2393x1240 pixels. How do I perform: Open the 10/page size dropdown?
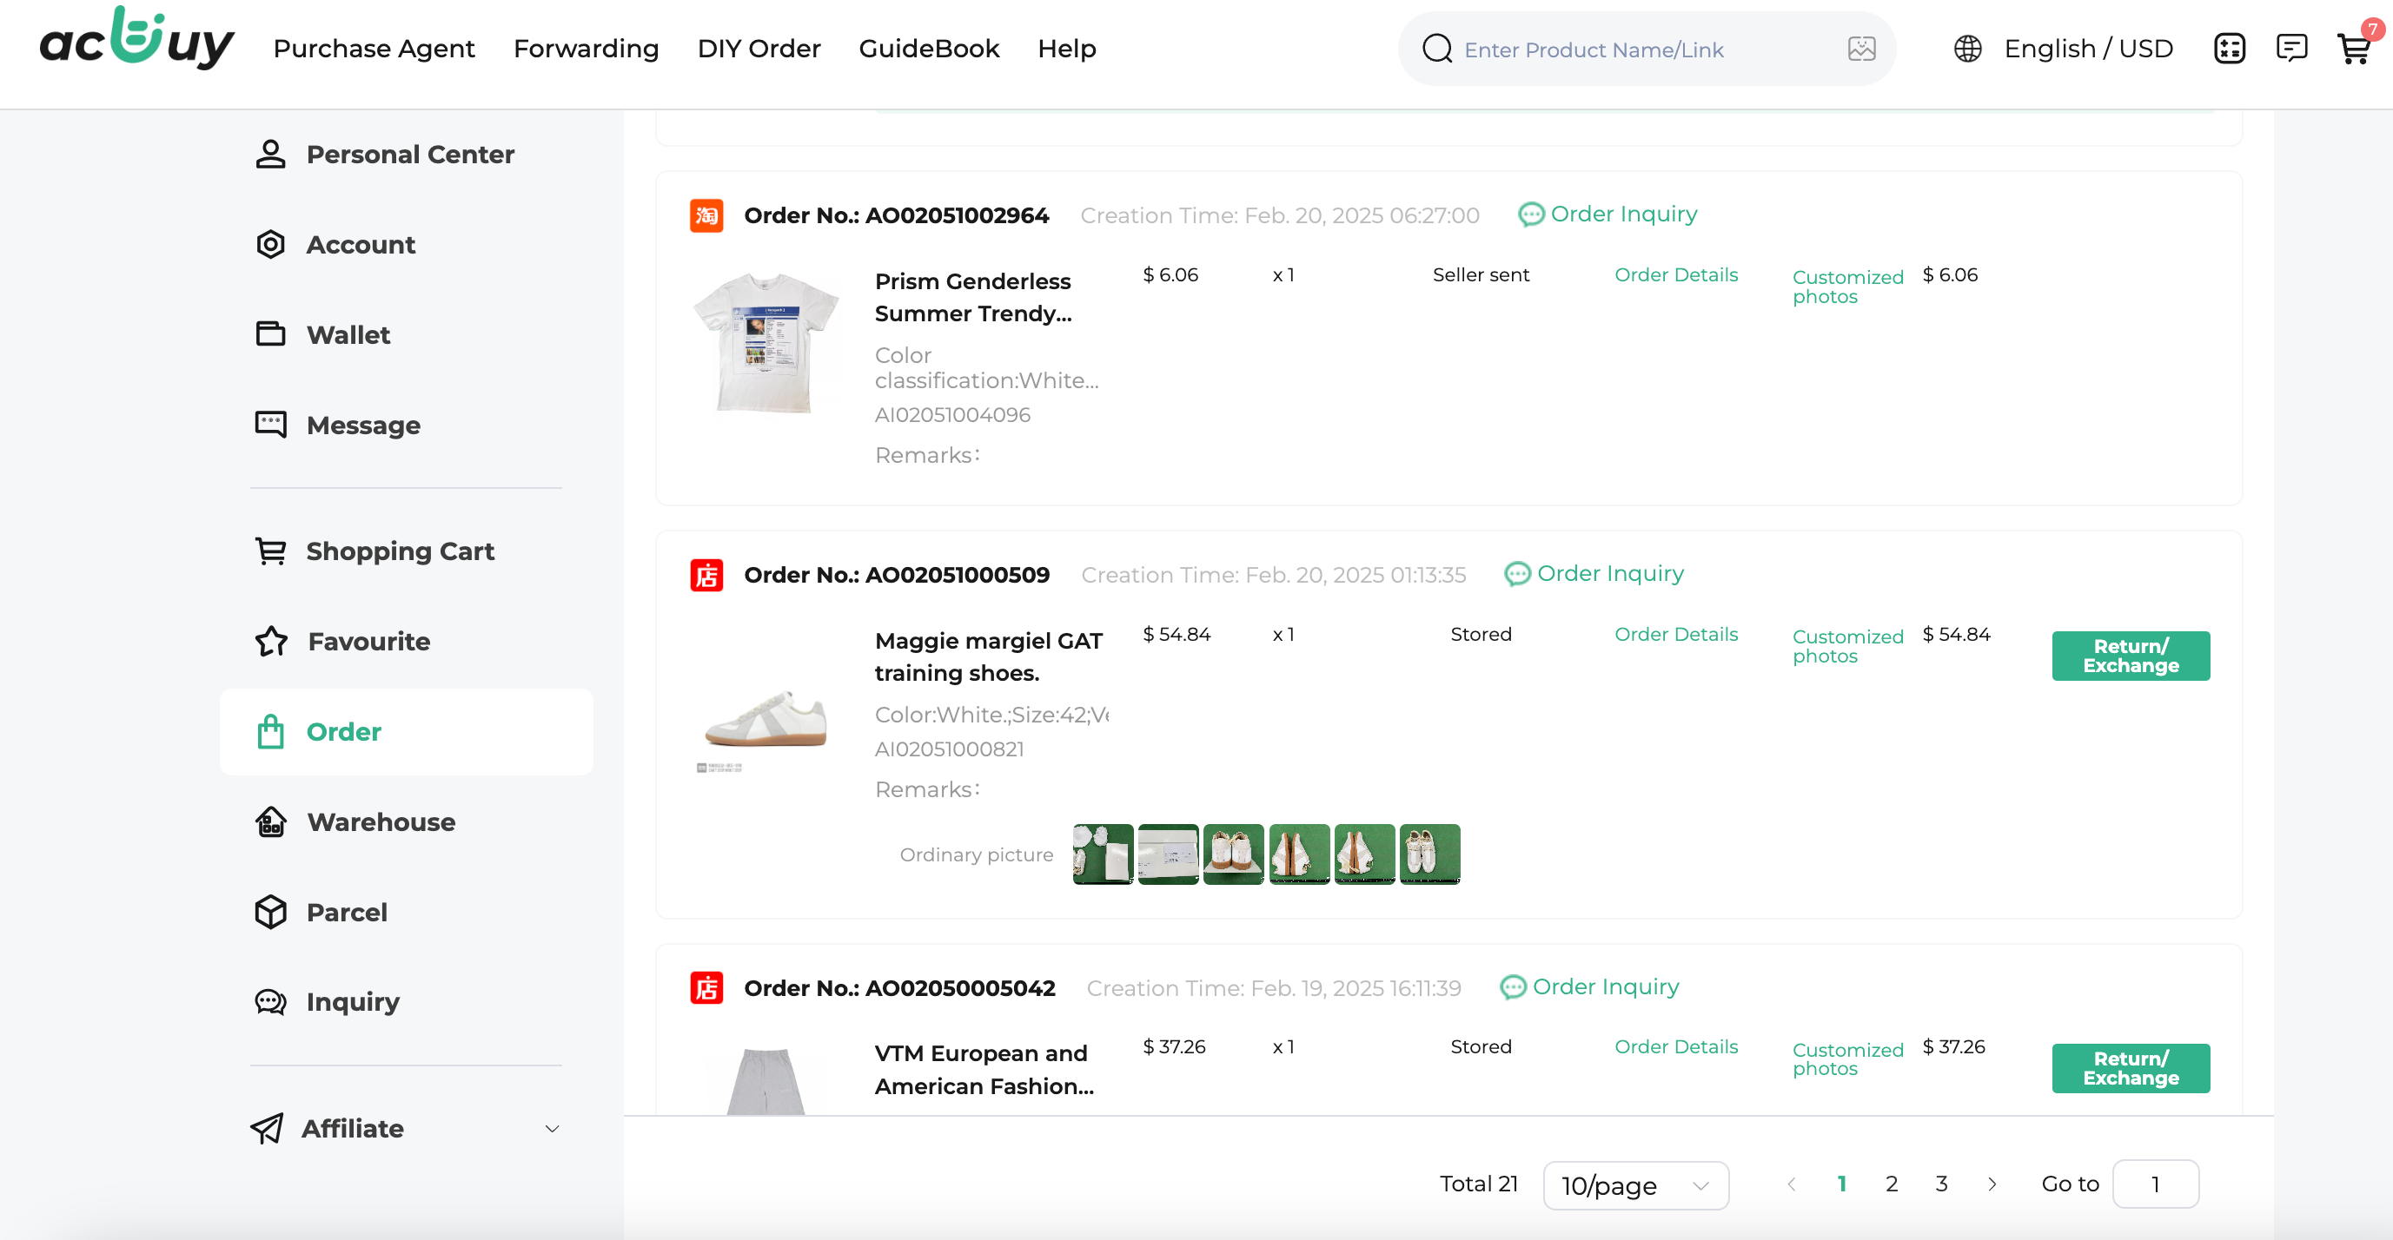click(x=1635, y=1185)
